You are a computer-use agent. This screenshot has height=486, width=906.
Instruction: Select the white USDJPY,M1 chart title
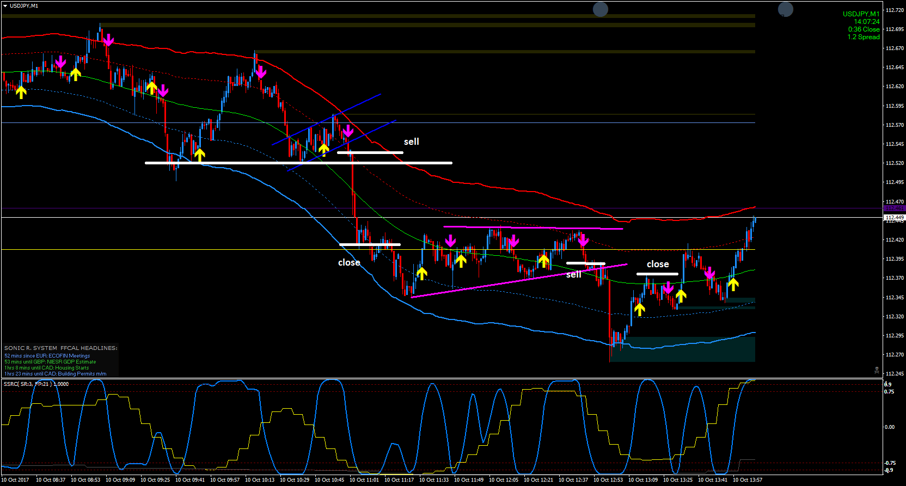click(24, 6)
